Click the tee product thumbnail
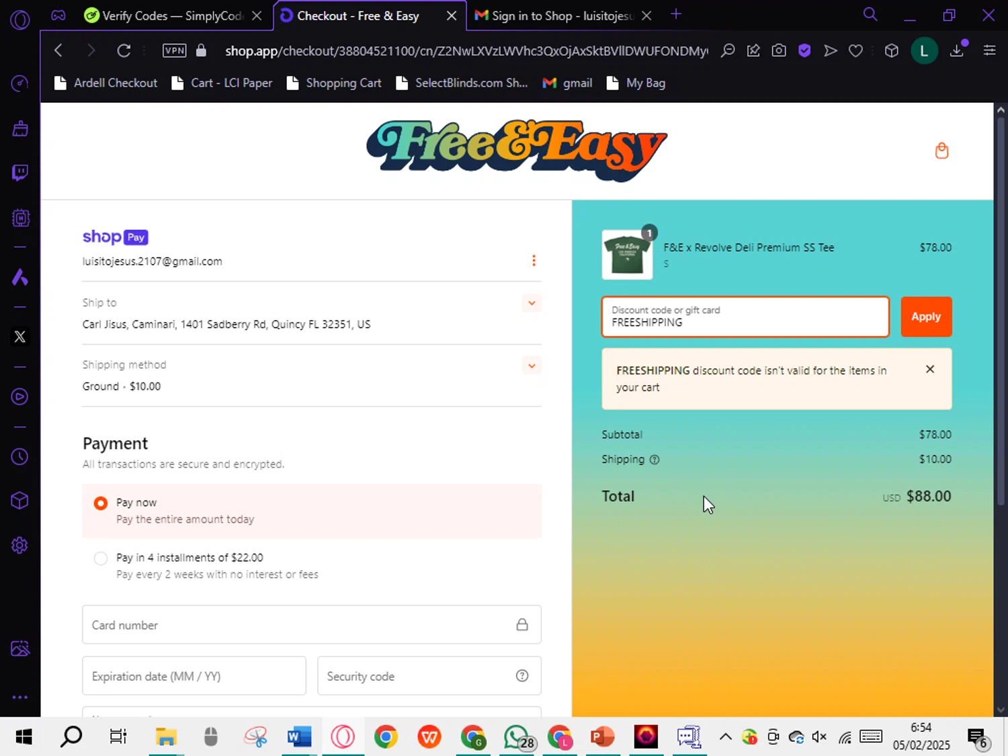The height and width of the screenshot is (756, 1008). click(627, 255)
